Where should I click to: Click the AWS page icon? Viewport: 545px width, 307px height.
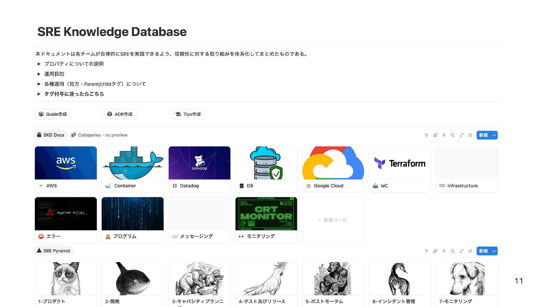[x=41, y=186]
